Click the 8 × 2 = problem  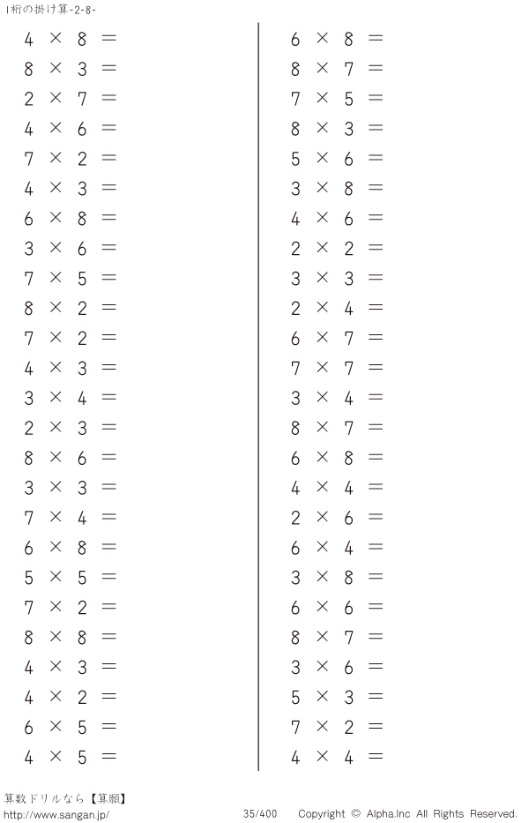(x=71, y=308)
